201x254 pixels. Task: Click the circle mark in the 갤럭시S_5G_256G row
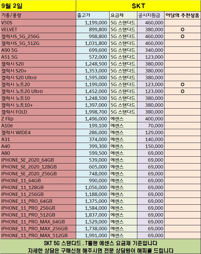tap(183, 37)
